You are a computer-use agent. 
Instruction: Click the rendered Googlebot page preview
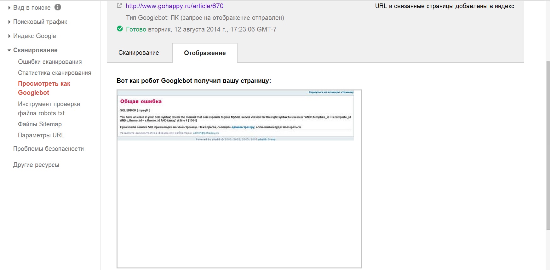click(x=239, y=179)
